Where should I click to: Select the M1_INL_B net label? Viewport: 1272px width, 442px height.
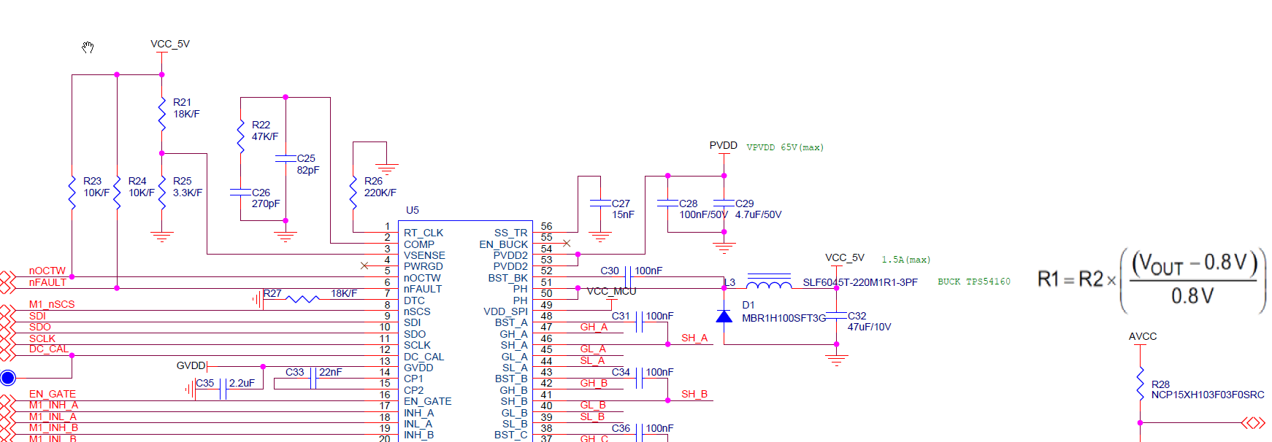(53, 438)
